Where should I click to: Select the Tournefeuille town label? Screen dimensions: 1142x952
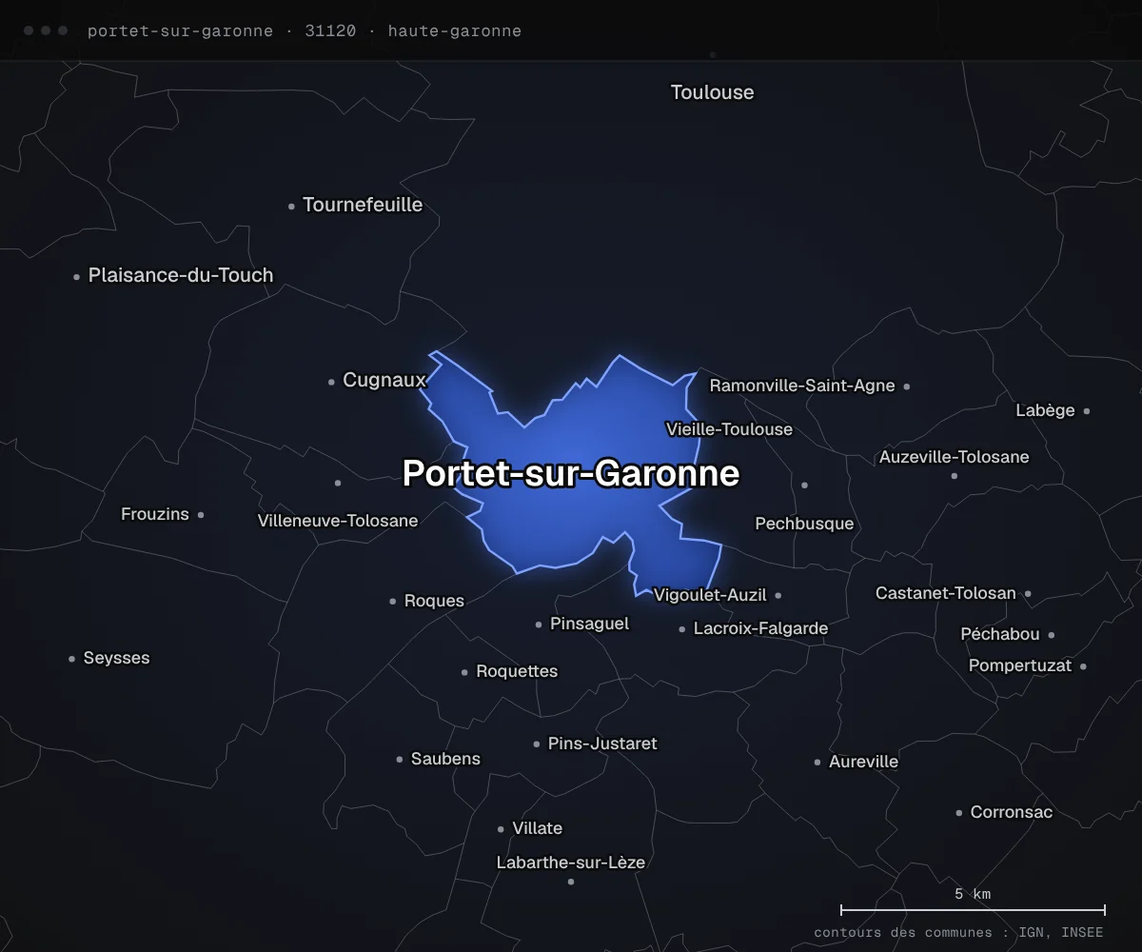pyautogui.click(x=363, y=205)
